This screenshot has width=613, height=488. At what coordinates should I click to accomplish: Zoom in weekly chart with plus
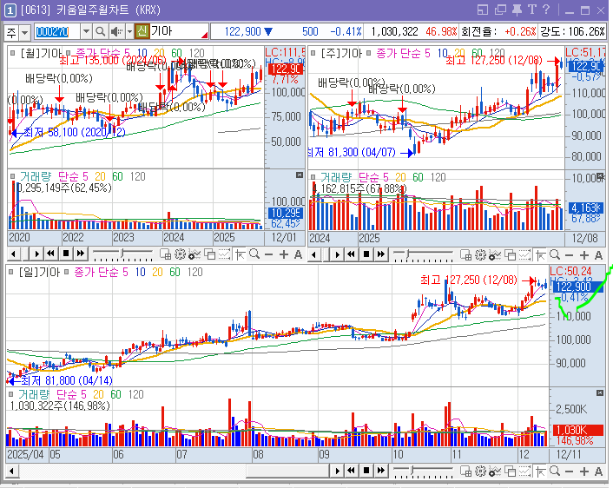[x=584, y=255]
